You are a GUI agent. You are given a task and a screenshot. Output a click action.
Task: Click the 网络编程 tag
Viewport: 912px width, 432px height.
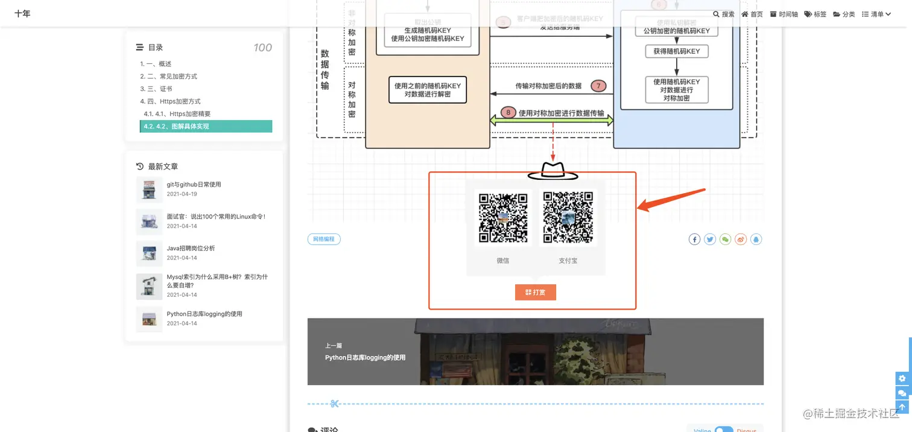[x=324, y=240]
